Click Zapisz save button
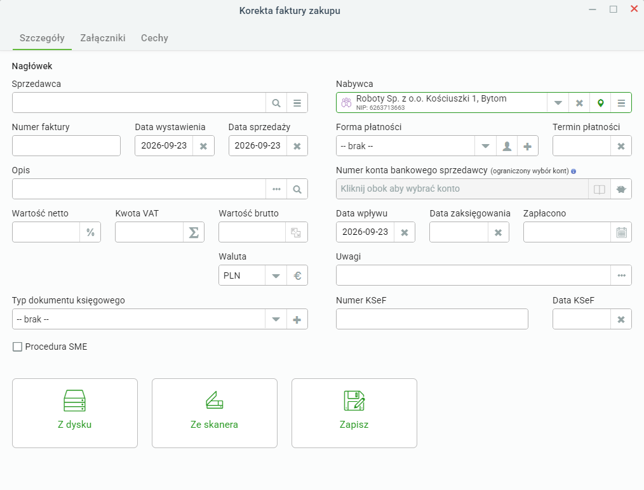 tap(354, 413)
